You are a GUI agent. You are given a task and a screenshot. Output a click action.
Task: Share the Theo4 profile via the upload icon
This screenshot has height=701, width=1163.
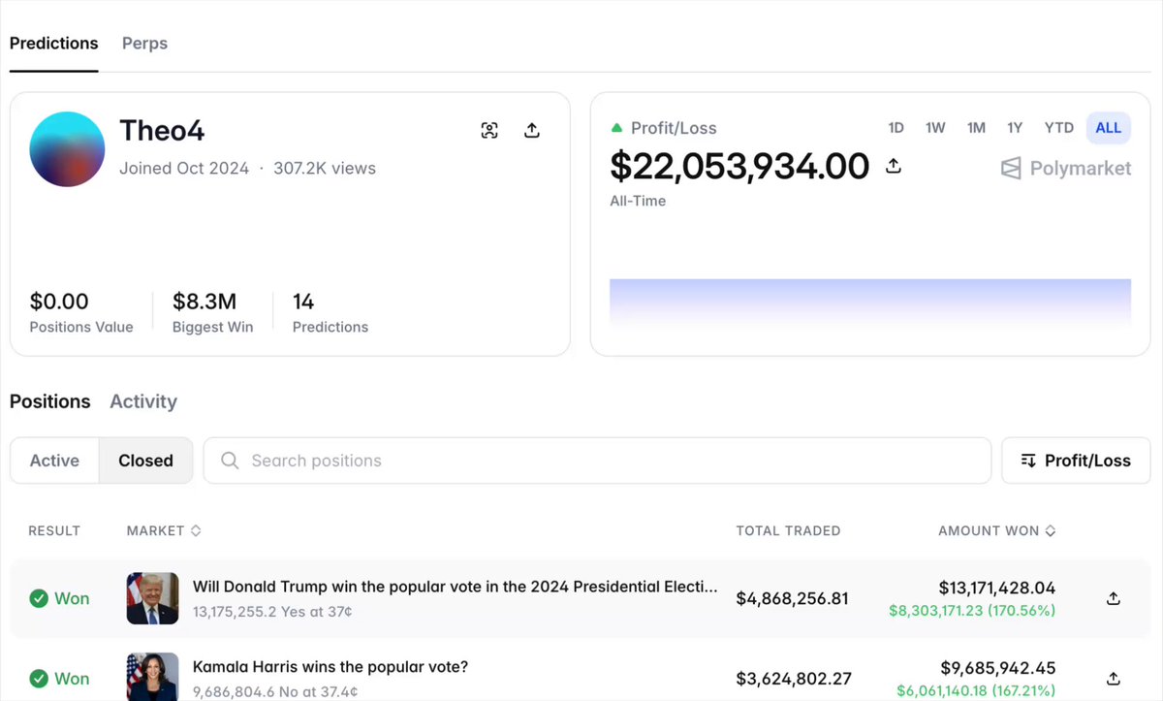coord(531,130)
